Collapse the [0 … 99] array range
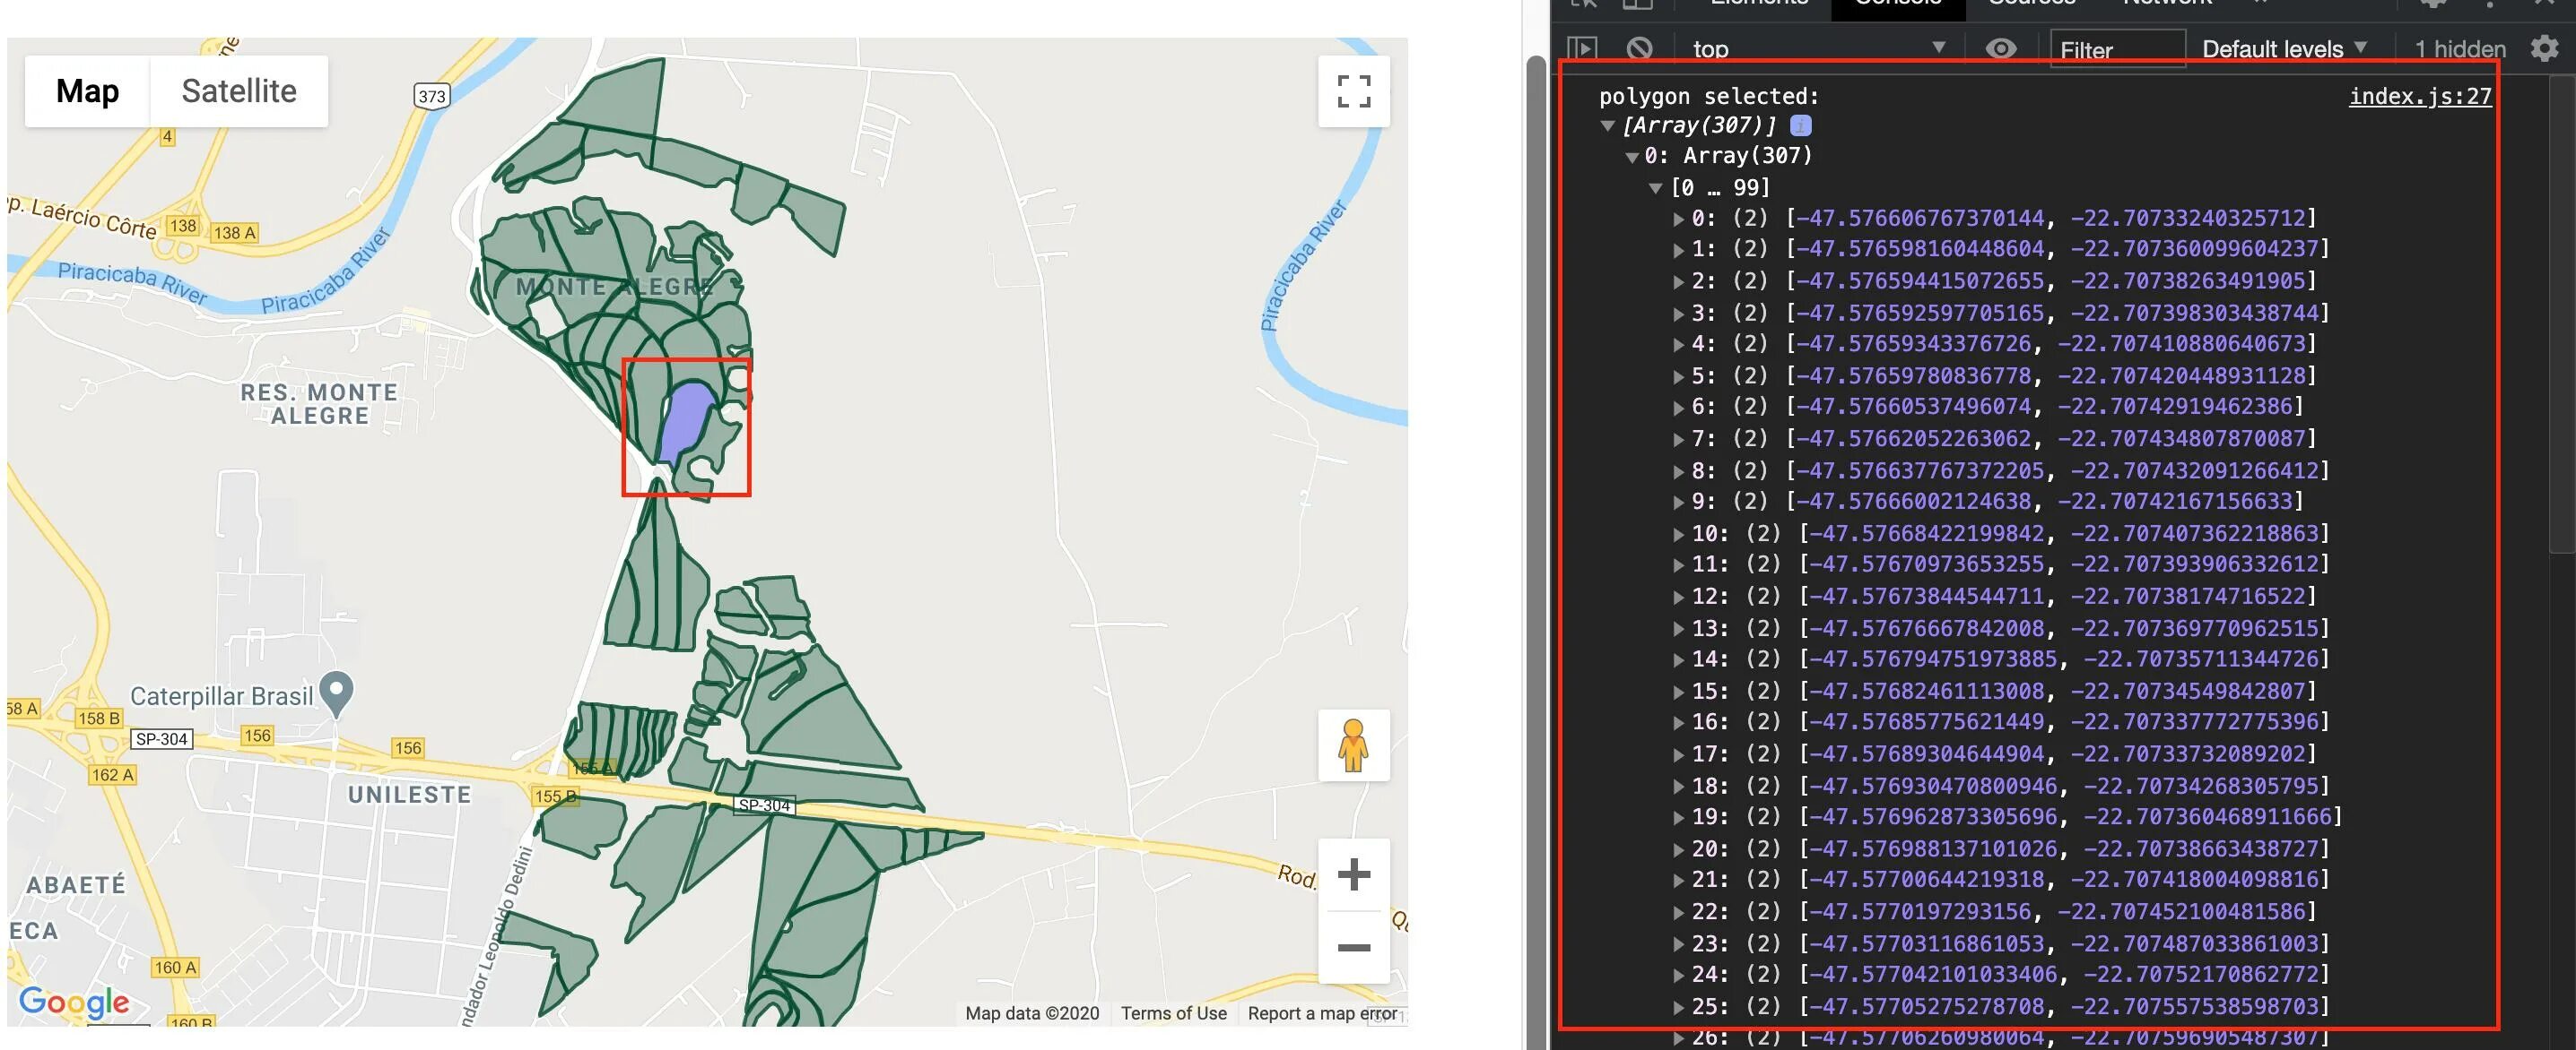2576x1050 pixels. pyautogui.click(x=1655, y=188)
